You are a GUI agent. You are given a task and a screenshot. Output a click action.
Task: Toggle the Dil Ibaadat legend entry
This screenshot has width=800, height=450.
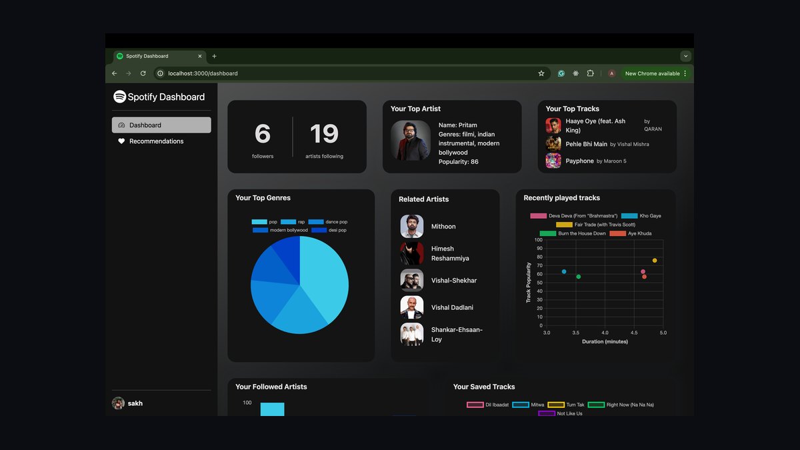pos(487,405)
